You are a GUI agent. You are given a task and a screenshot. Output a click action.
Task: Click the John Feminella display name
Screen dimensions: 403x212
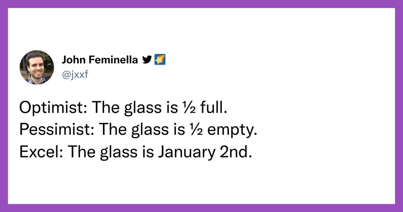pyautogui.click(x=100, y=60)
